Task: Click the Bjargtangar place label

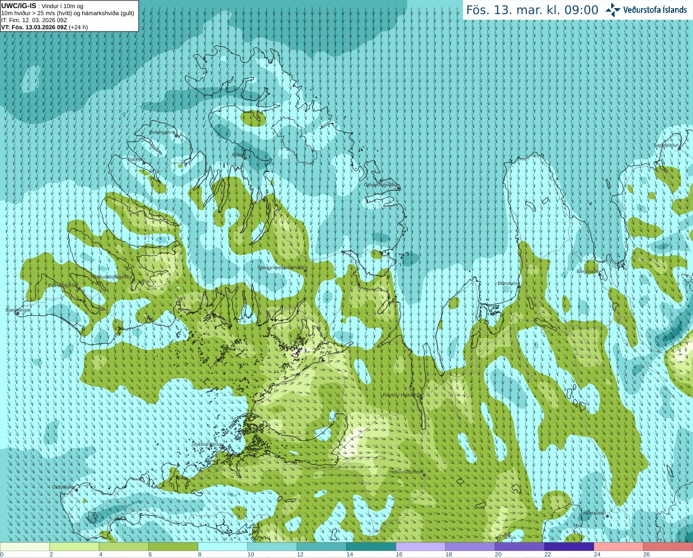Action: (18, 310)
